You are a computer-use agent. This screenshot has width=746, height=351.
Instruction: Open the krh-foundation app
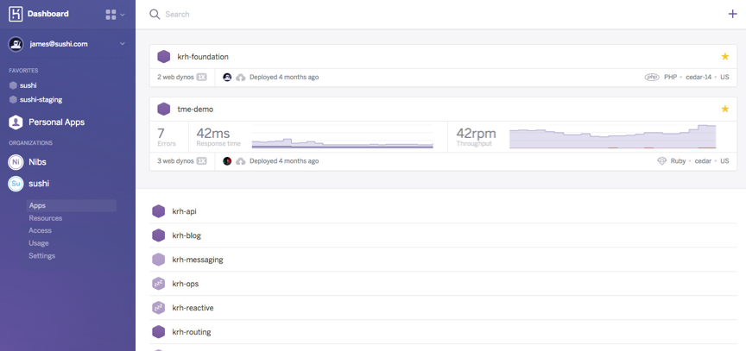pos(203,57)
